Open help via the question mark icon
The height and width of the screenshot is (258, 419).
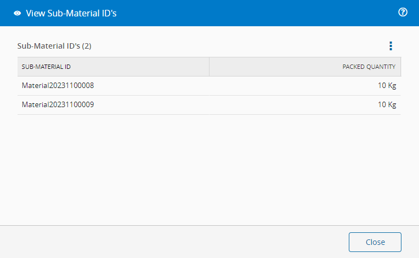tap(403, 12)
